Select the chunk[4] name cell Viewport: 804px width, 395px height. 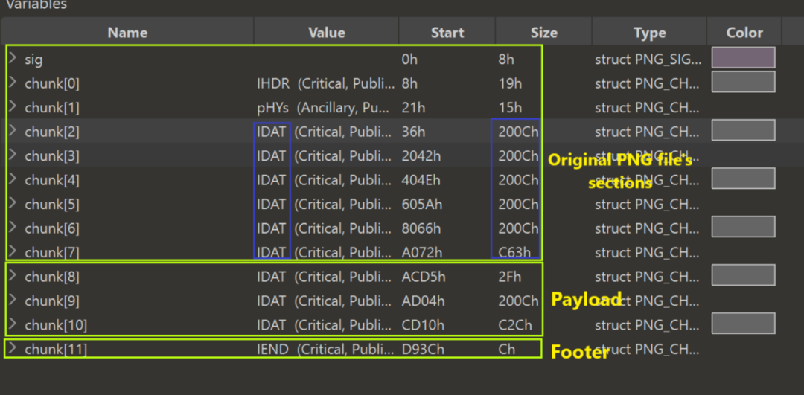52,180
